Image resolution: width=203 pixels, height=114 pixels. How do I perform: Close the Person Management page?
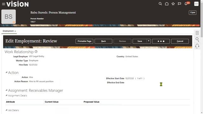[193, 13]
